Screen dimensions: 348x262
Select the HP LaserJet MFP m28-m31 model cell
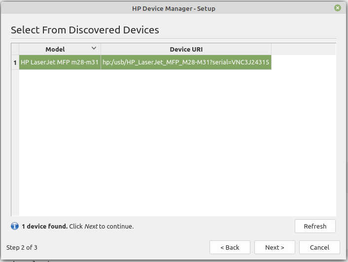point(60,62)
